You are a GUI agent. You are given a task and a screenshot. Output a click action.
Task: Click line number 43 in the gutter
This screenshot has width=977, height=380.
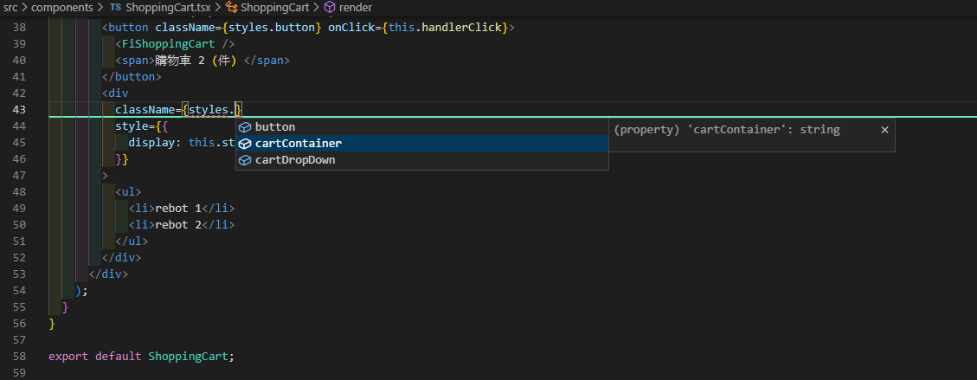[20, 110]
